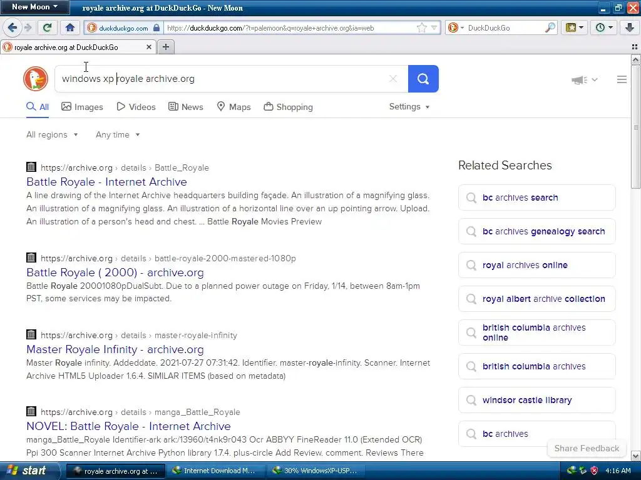The image size is (641, 480).
Task: Open Battle Royale ( 2000) - archive.org result
Action: 115,272
